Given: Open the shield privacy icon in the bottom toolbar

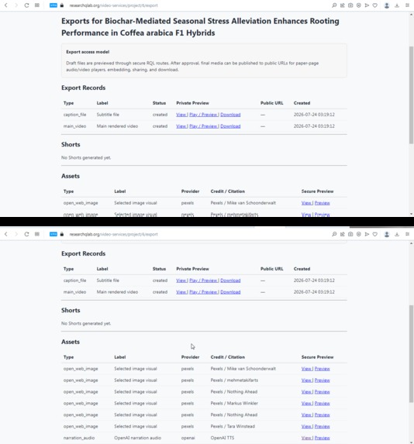Looking at the screenshot, I should 359,234.
